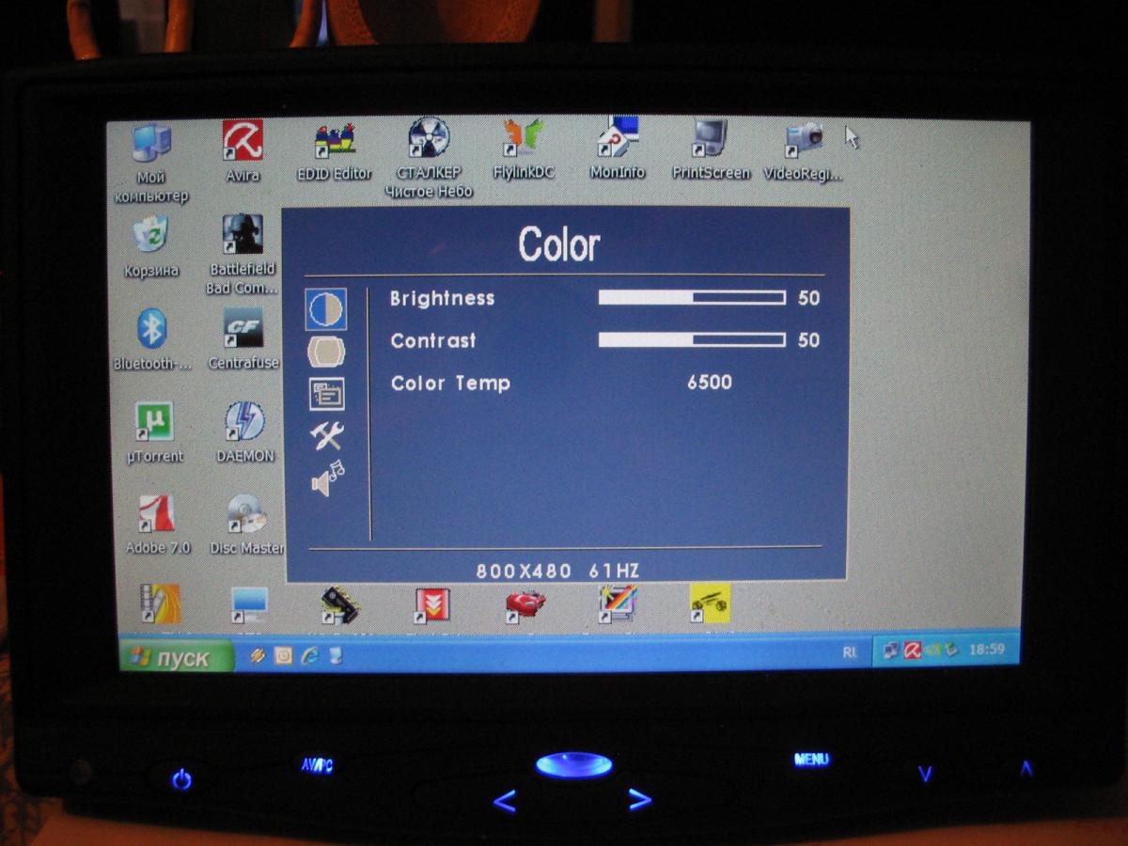Image resolution: width=1128 pixels, height=846 pixels.
Task: Click the Пуск Start button
Action: point(176,657)
